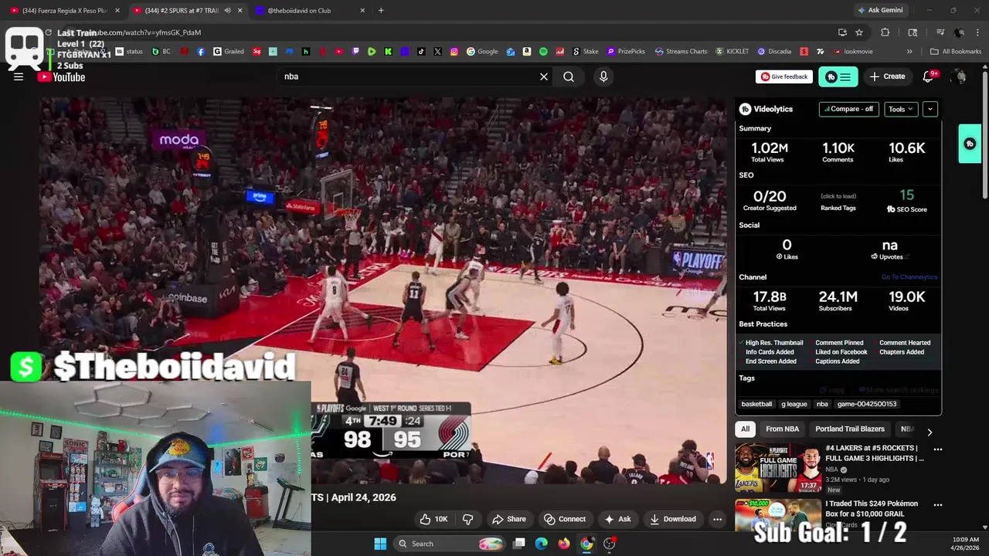Clear the search box with the X icon

pos(544,76)
